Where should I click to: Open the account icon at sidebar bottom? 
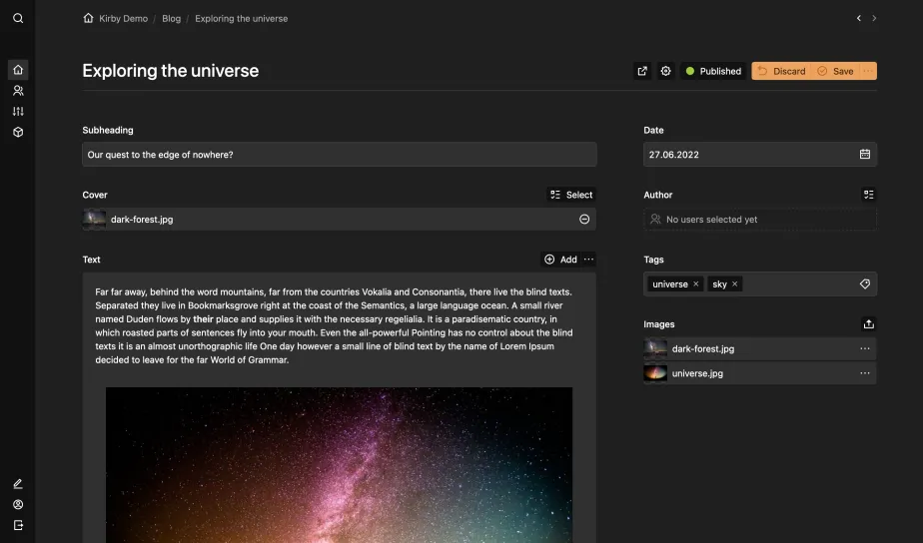pyautogui.click(x=18, y=505)
